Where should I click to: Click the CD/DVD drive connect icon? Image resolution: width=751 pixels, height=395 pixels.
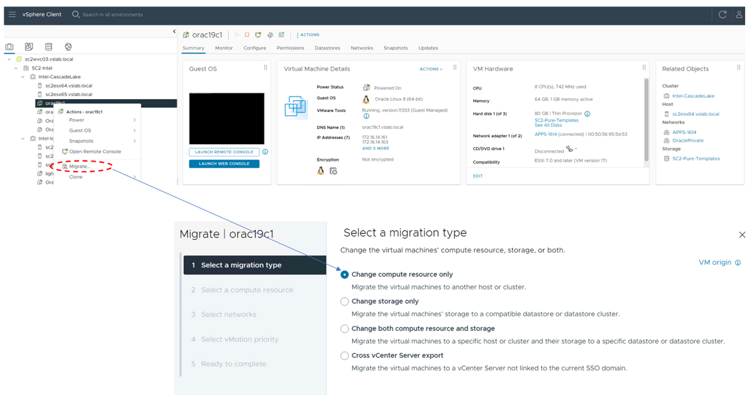pyautogui.click(x=571, y=149)
